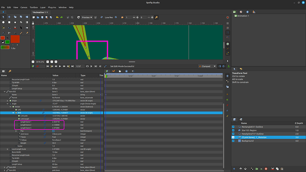Open the Toolbox menu

point(34,8)
